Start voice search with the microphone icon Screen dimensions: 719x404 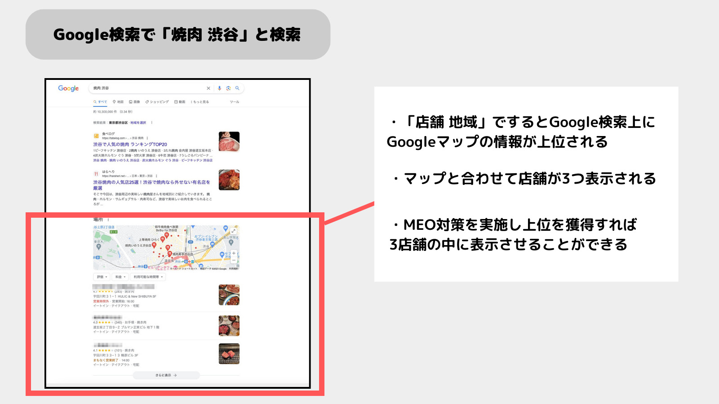tap(220, 88)
